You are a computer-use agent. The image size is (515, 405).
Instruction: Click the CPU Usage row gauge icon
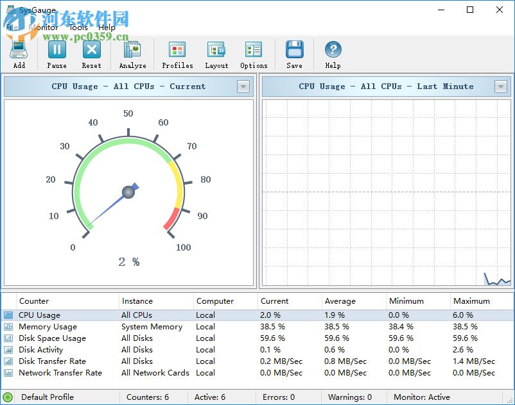click(8, 315)
